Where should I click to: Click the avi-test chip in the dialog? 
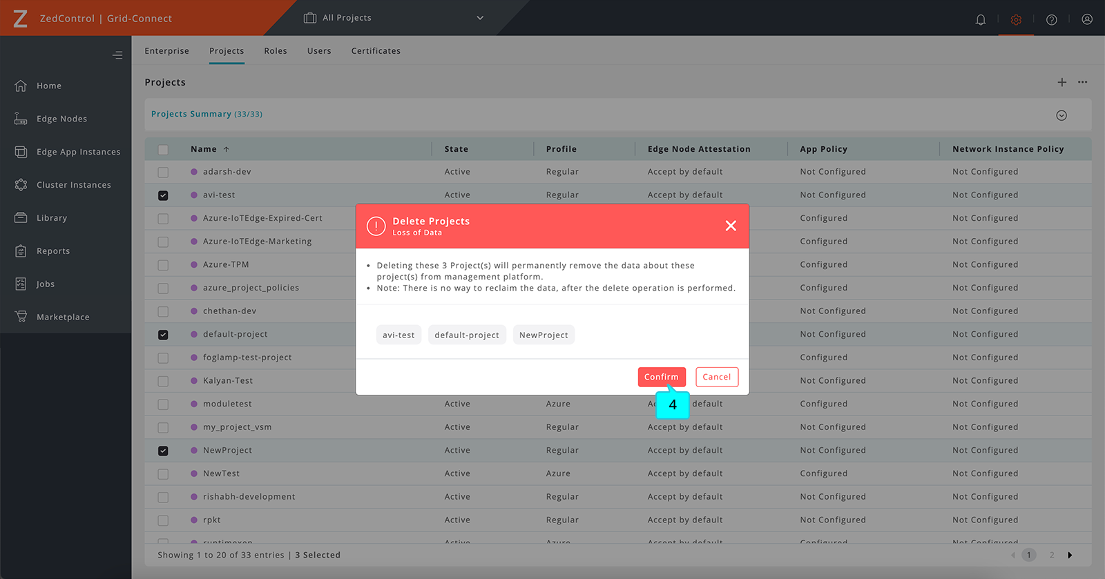tap(398, 335)
